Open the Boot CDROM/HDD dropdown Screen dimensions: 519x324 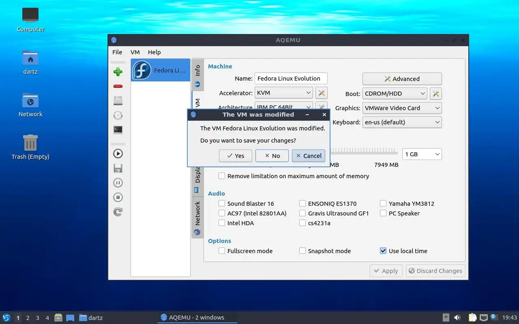395,94
